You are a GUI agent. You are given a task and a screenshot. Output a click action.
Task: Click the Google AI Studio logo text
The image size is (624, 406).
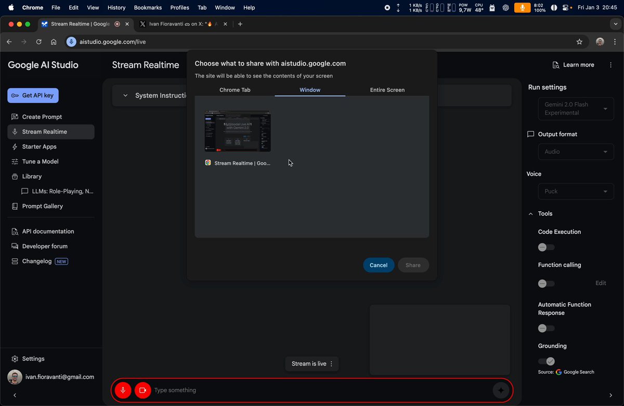click(43, 65)
